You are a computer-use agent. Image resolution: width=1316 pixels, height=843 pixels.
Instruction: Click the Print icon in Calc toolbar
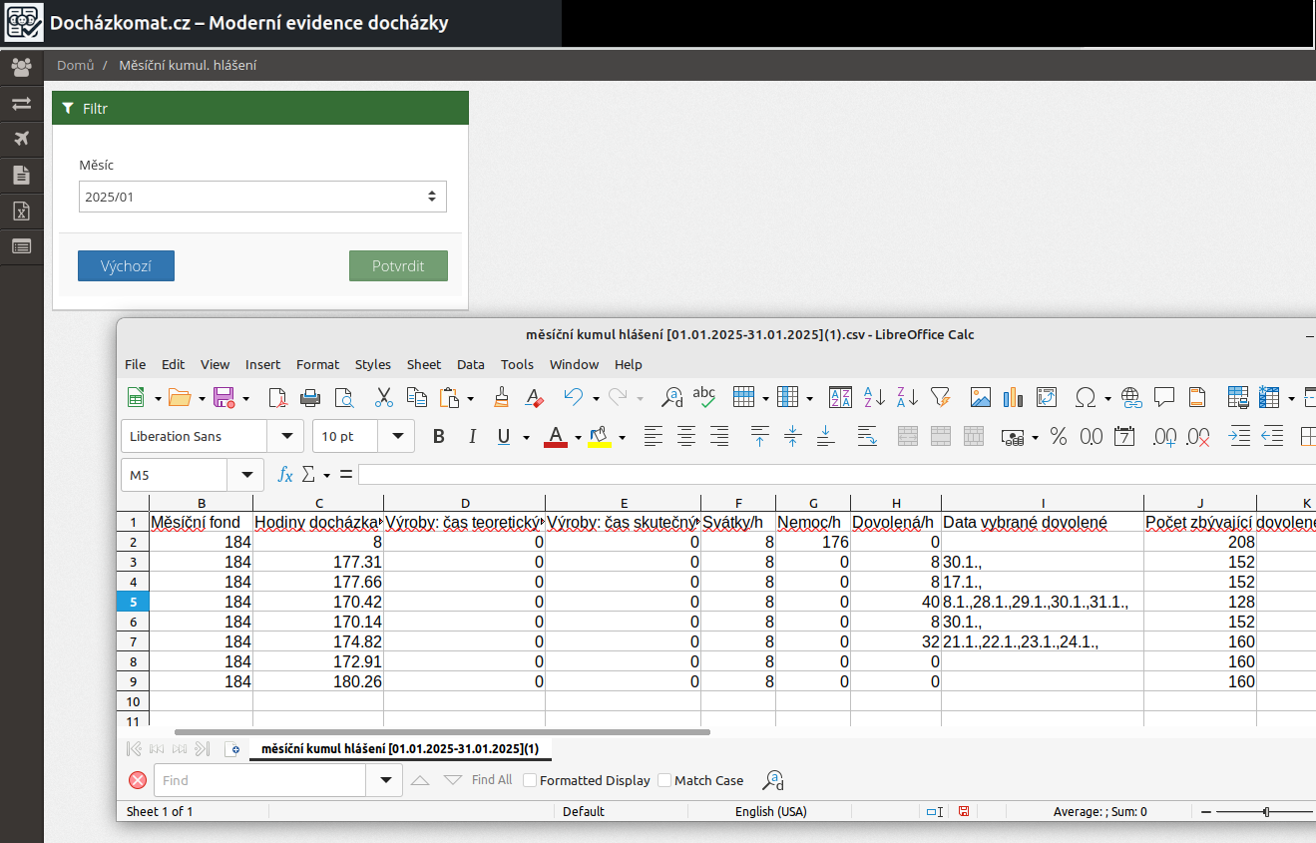tap(310, 398)
